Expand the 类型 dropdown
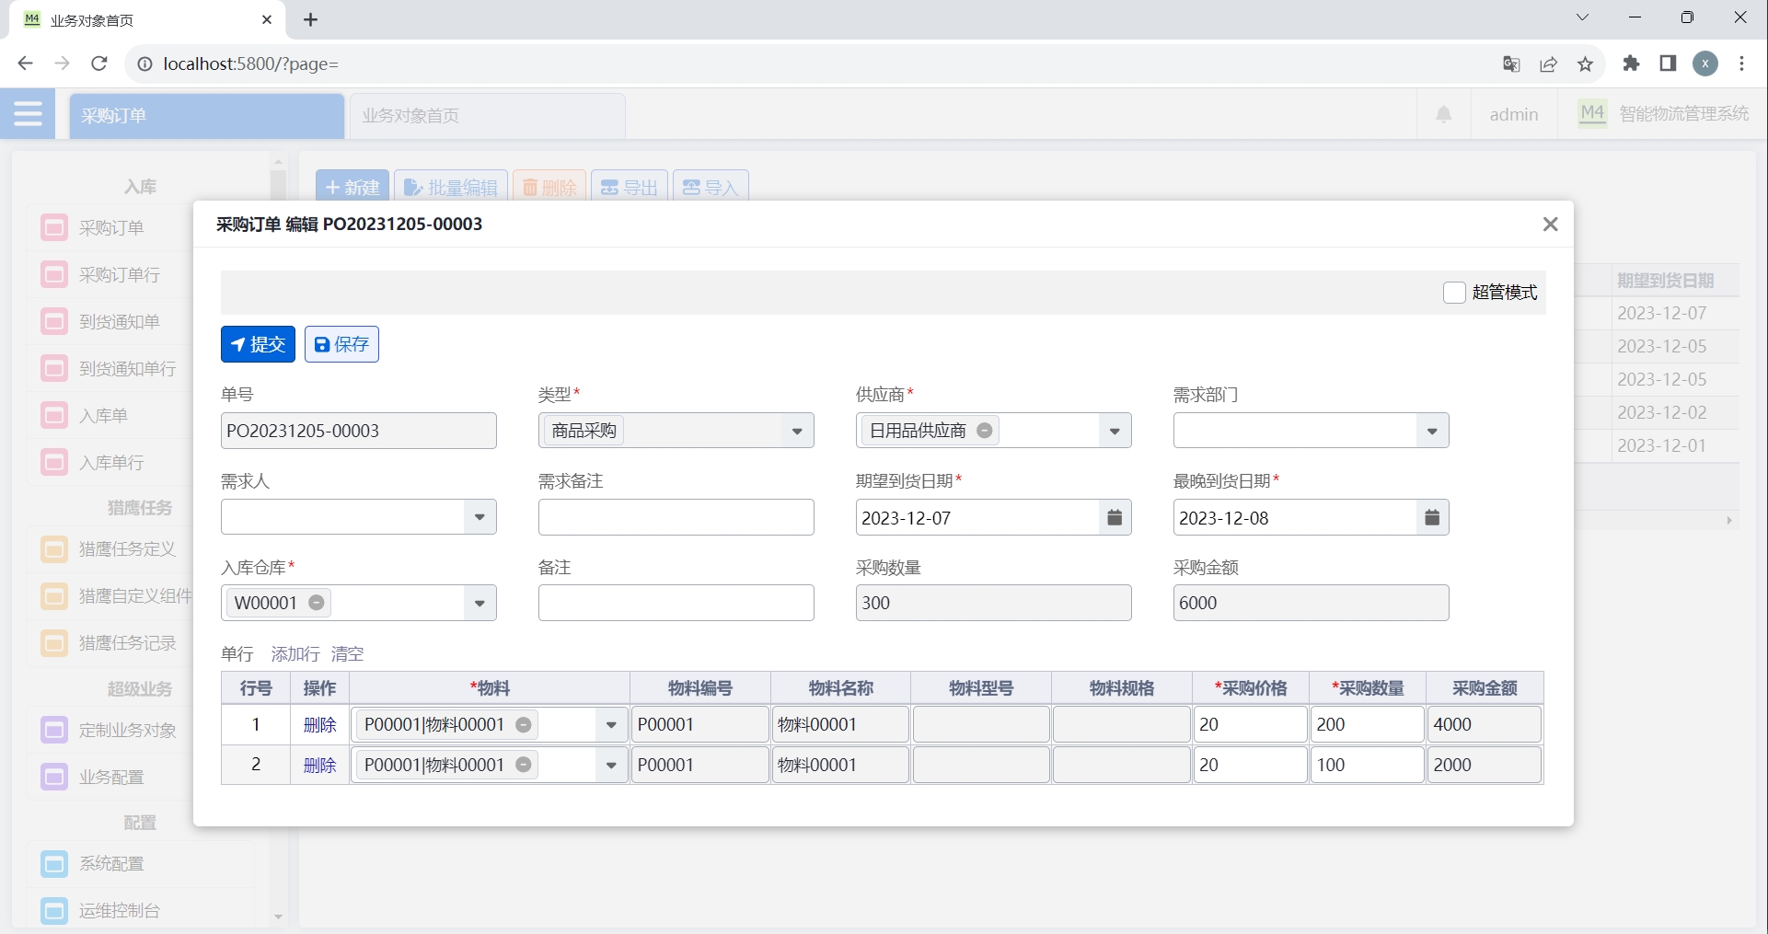 797,431
